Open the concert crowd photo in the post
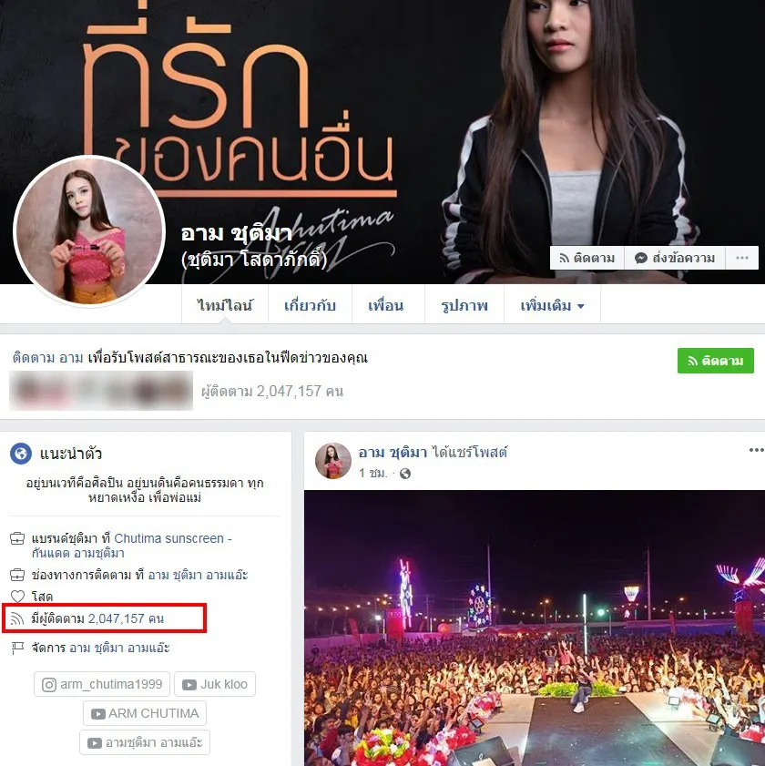 click(x=535, y=628)
